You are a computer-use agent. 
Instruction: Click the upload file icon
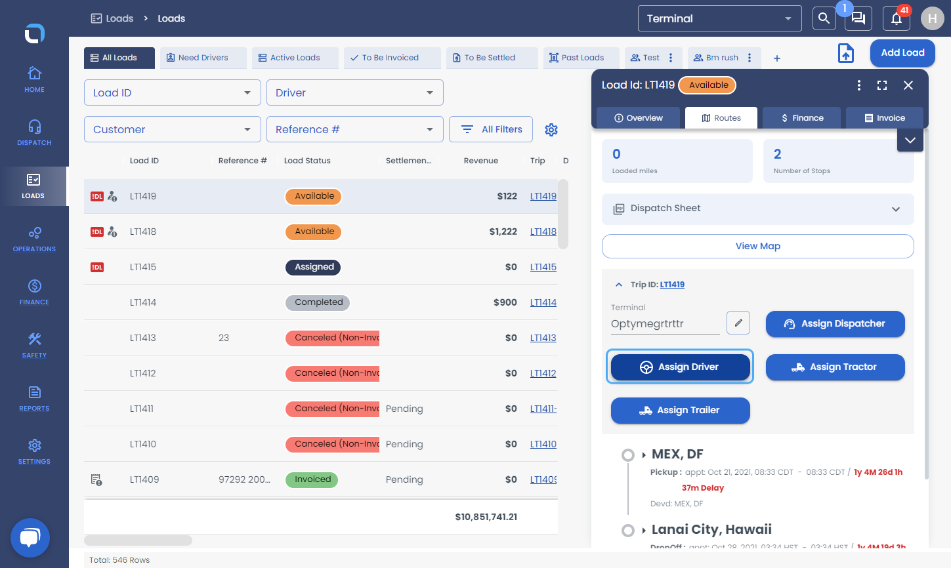coord(846,53)
